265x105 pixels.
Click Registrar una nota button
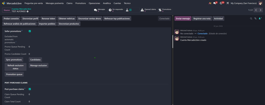202,19
